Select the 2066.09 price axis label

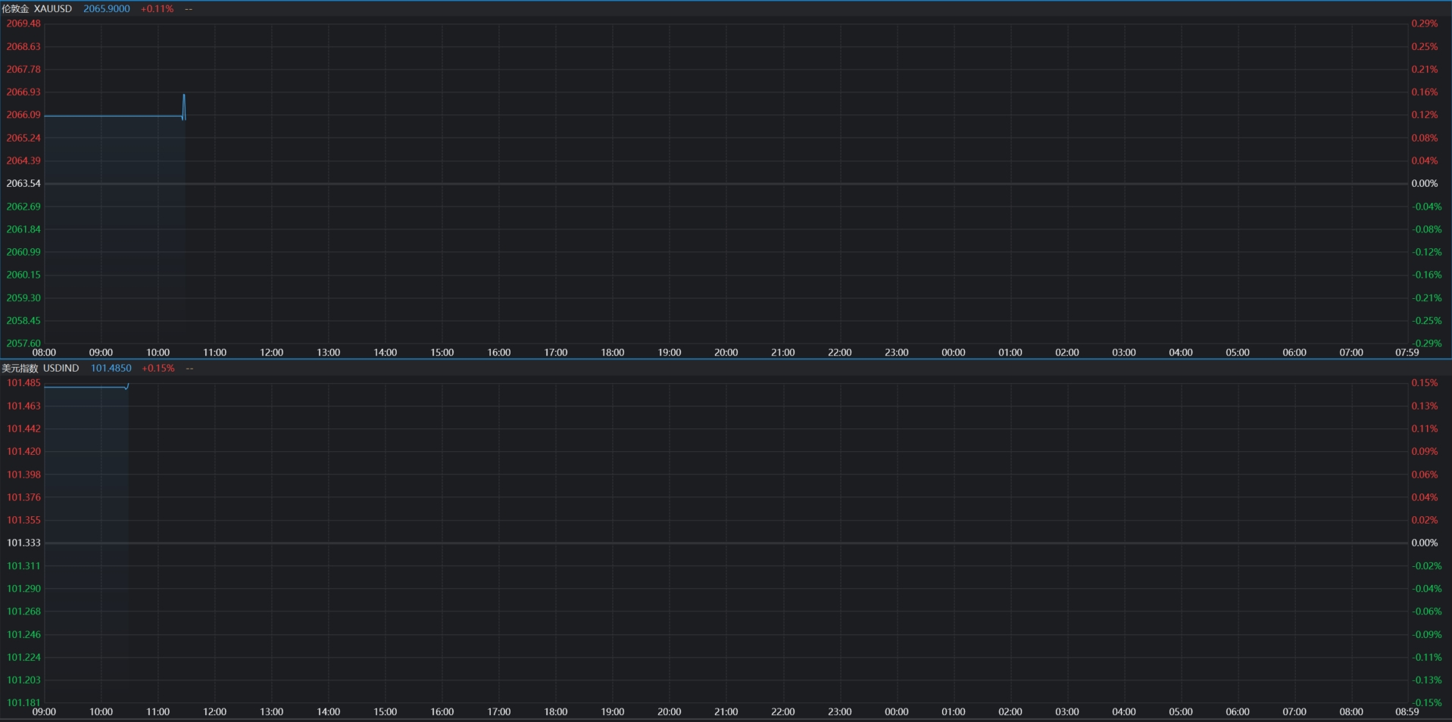pos(23,115)
